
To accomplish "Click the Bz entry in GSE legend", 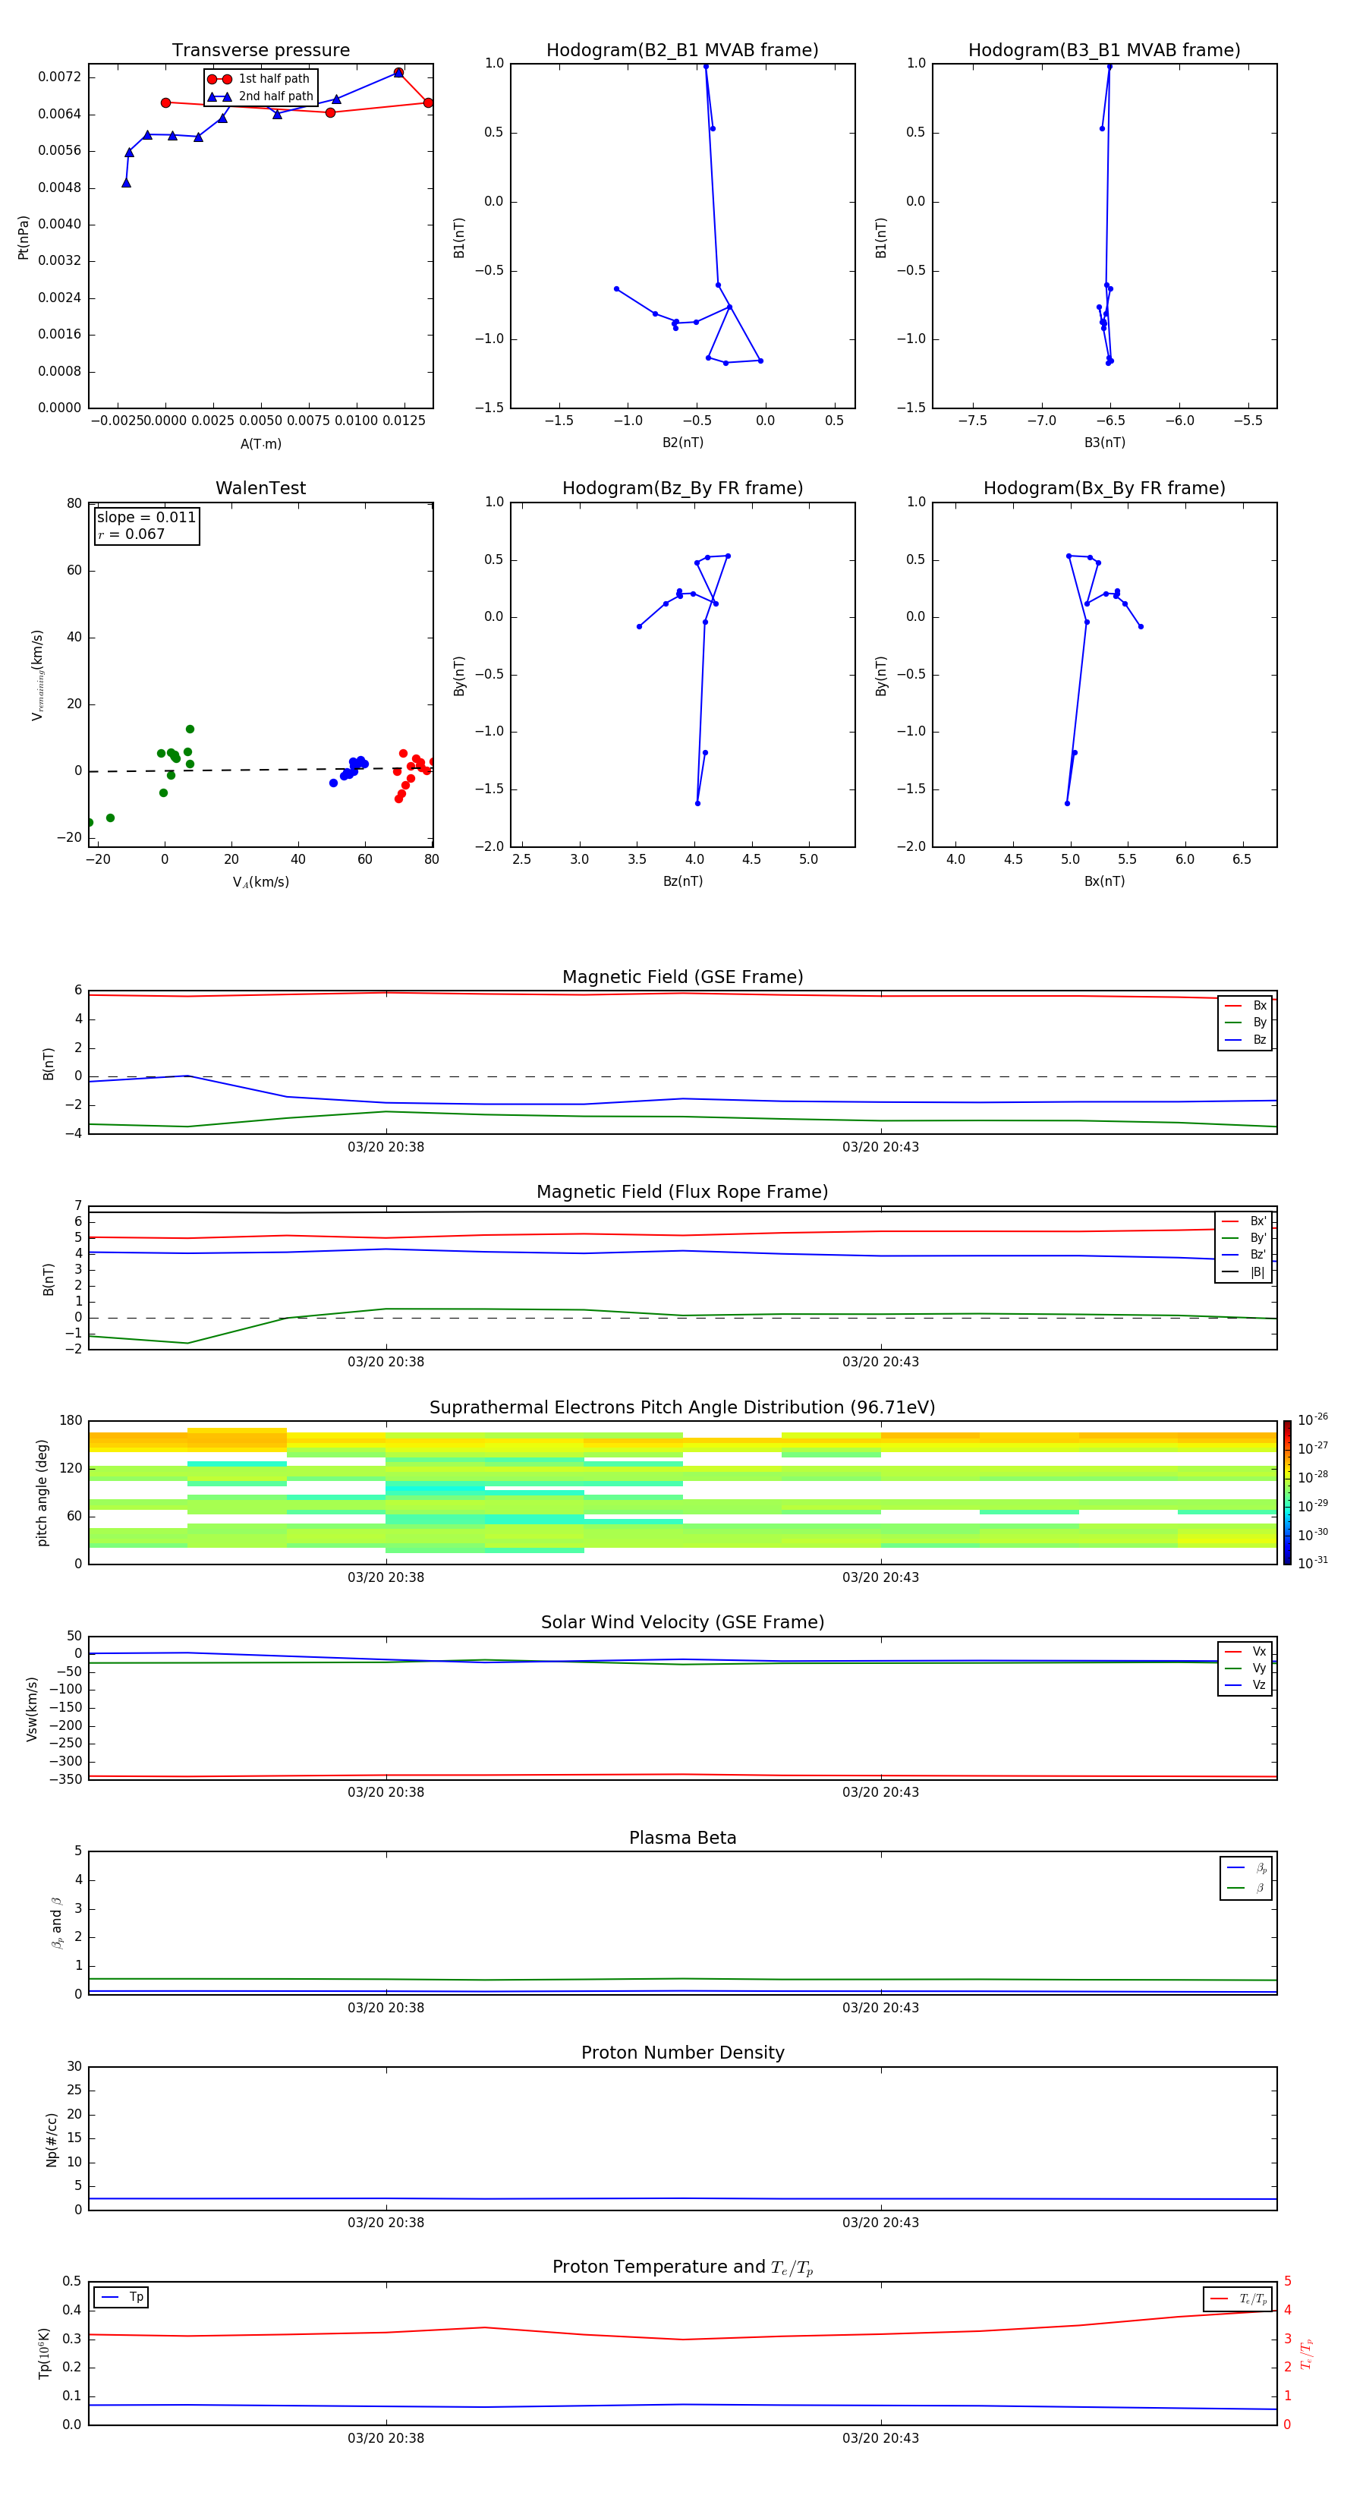I will (x=1245, y=1039).
